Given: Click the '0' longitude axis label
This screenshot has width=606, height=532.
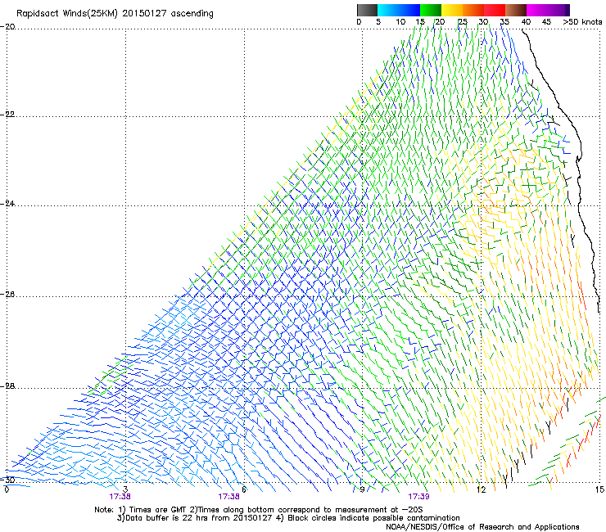Looking at the screenshot, I should [x=7, y=489].
